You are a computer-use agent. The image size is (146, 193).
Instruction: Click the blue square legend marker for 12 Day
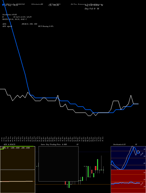3,5
